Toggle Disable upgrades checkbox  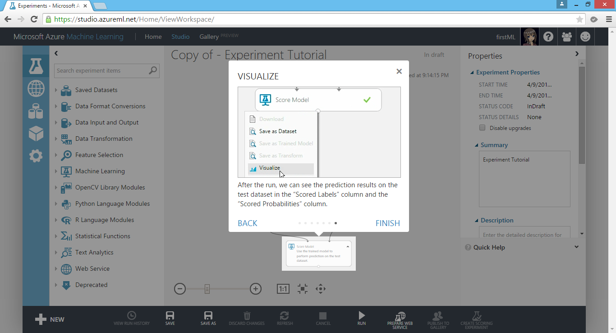point(482,128)
